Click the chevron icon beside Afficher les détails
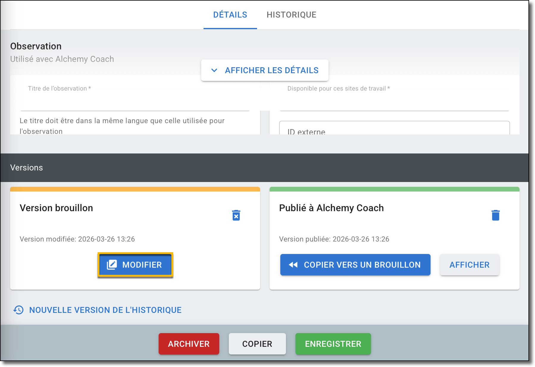This screenshot has width=535, height=367. tap(214, 70)
